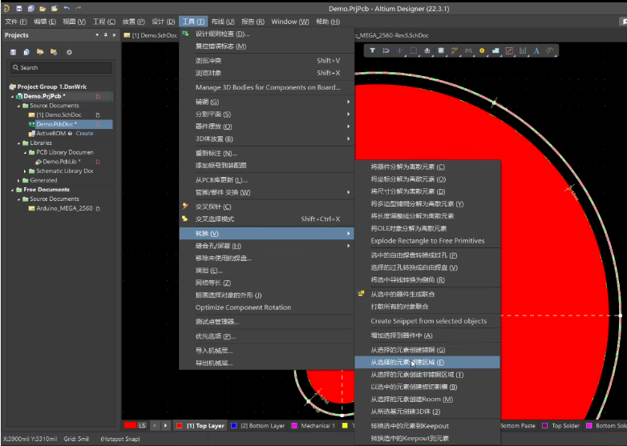627x446 pixels.
Task: Pin the Projects panel
Action: pyautogui.click(x=106, y=35)
